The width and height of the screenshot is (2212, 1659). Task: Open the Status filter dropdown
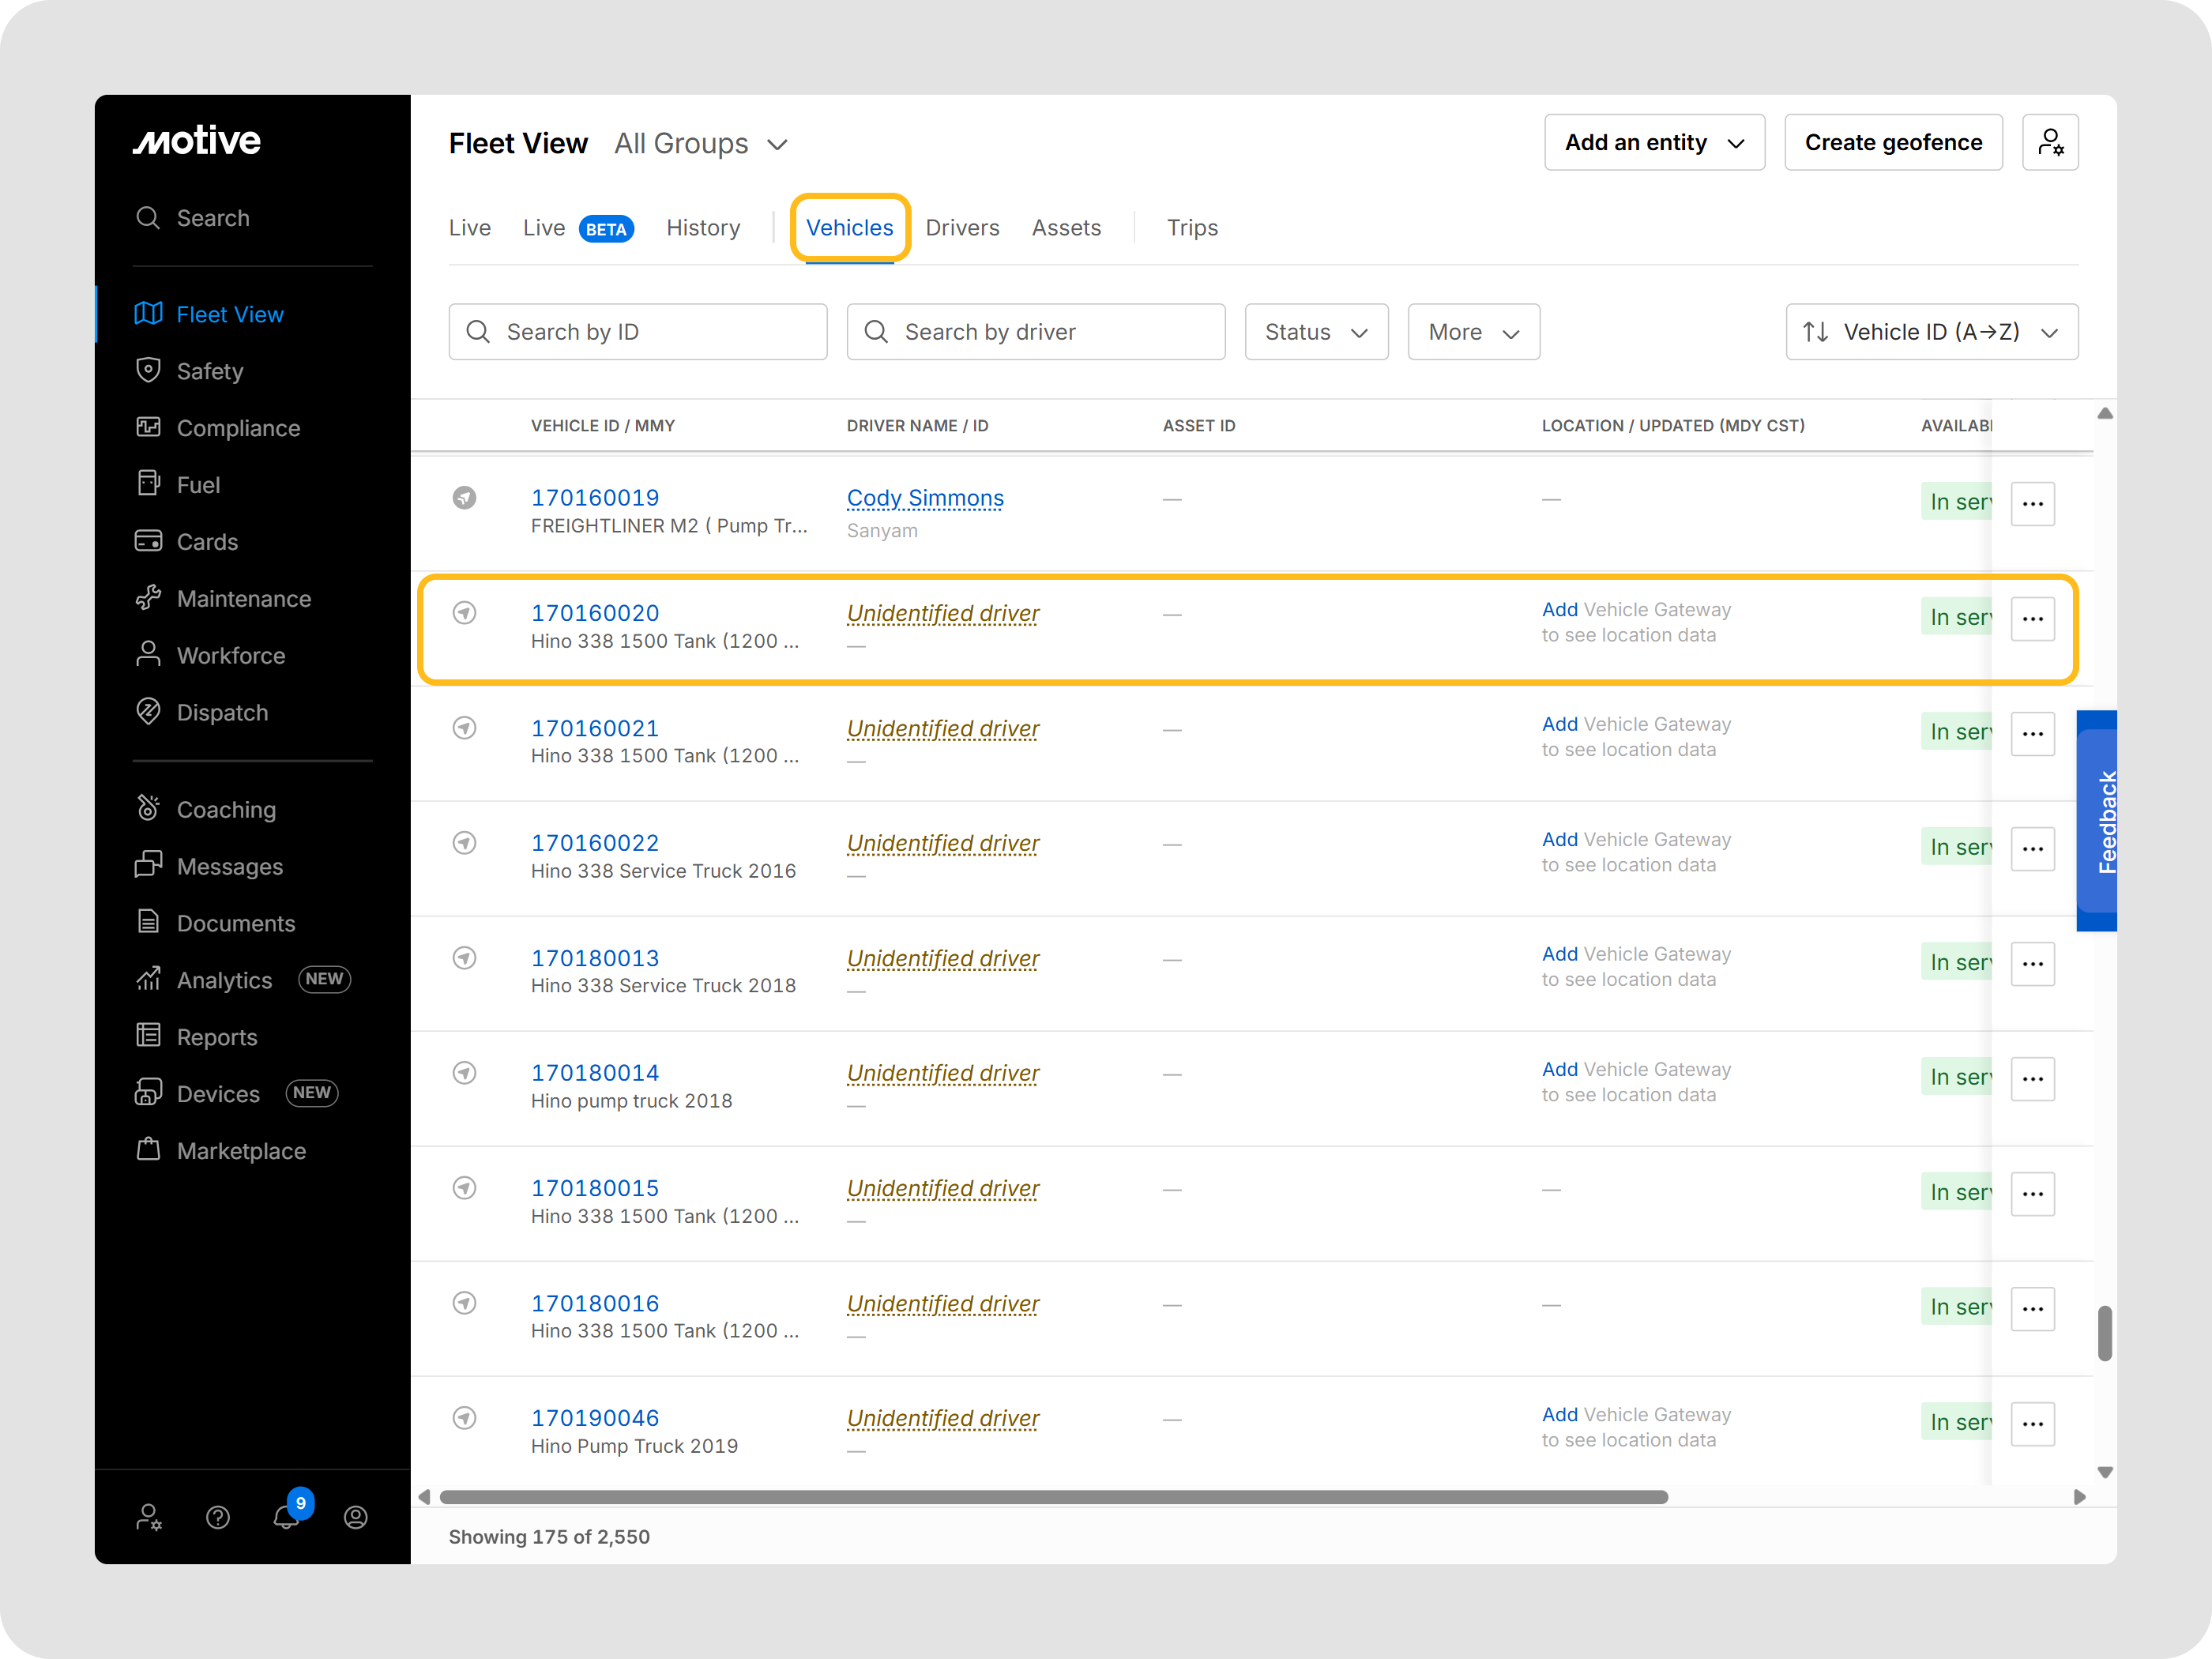coord(1316,332)
